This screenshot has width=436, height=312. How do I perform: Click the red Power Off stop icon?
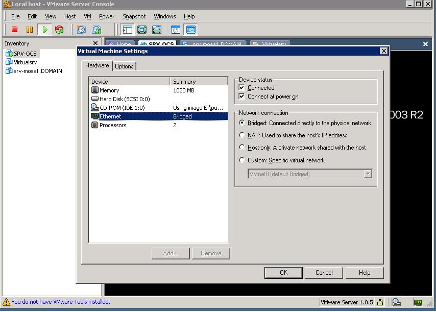[x=15, y=30]
